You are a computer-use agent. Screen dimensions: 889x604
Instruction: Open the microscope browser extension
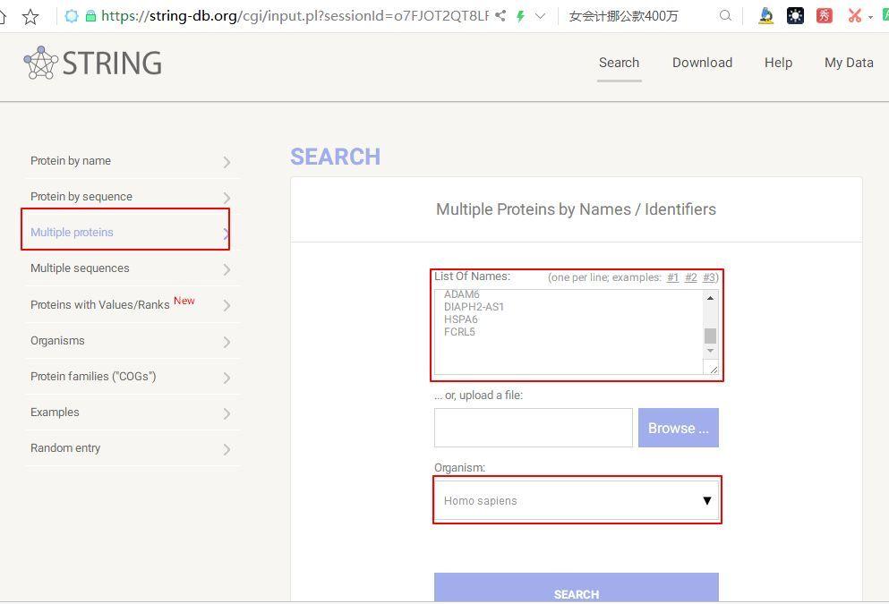(766, 15)
